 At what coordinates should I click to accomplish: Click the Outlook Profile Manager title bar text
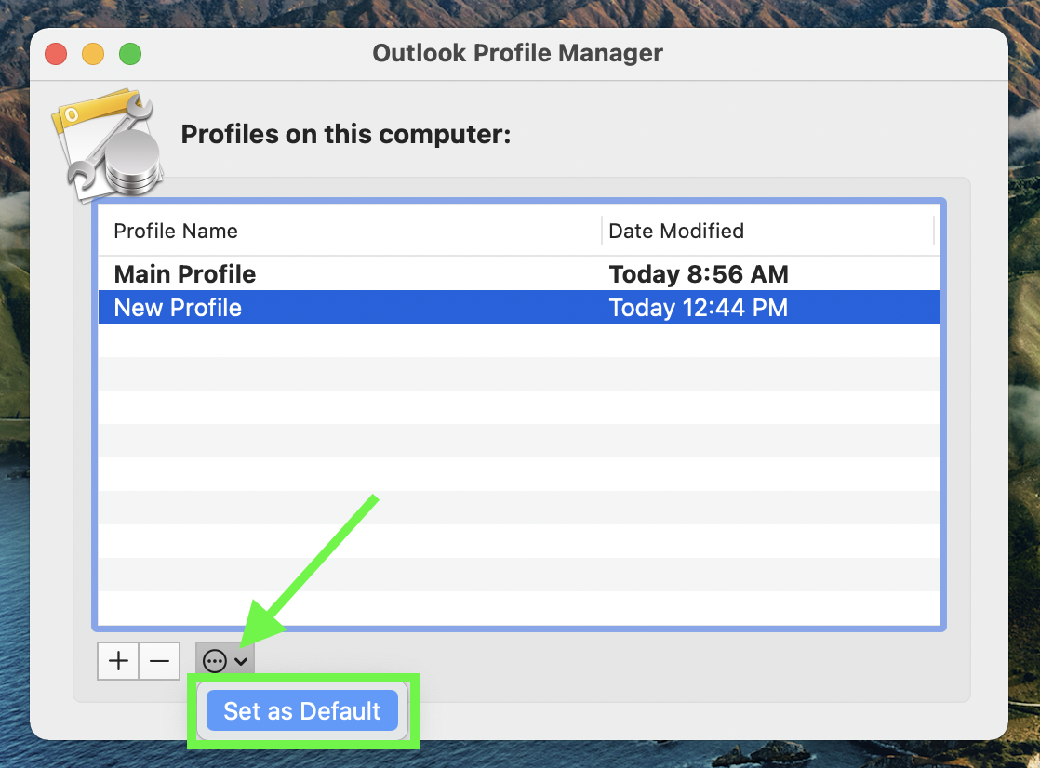tap(517, 53)
